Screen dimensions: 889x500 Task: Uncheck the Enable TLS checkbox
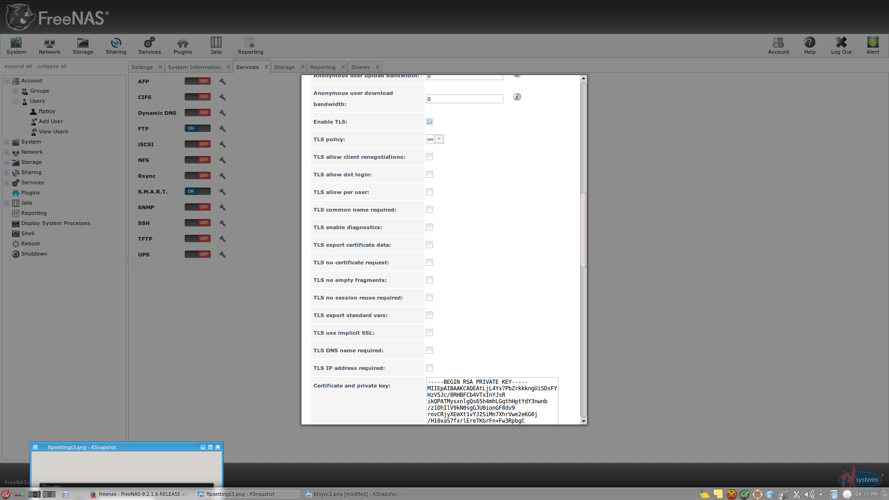pos(430,122)
